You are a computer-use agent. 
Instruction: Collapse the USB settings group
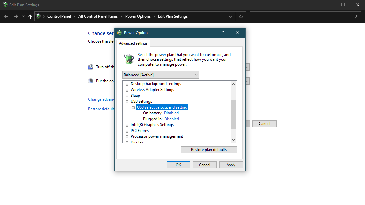click(127, 101)
